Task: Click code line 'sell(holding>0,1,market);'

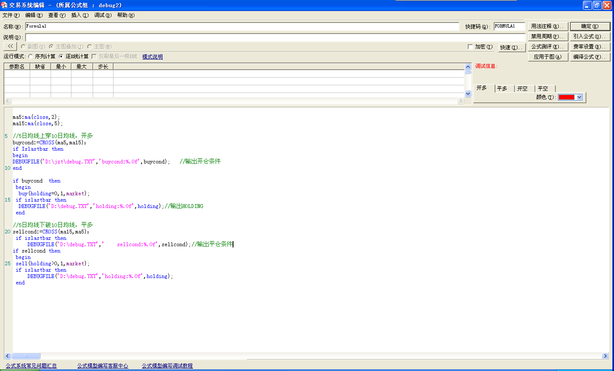Action: (53, 264)
